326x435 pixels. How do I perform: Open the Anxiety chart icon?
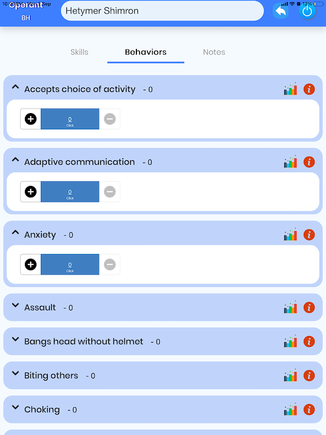pos(290,234)
